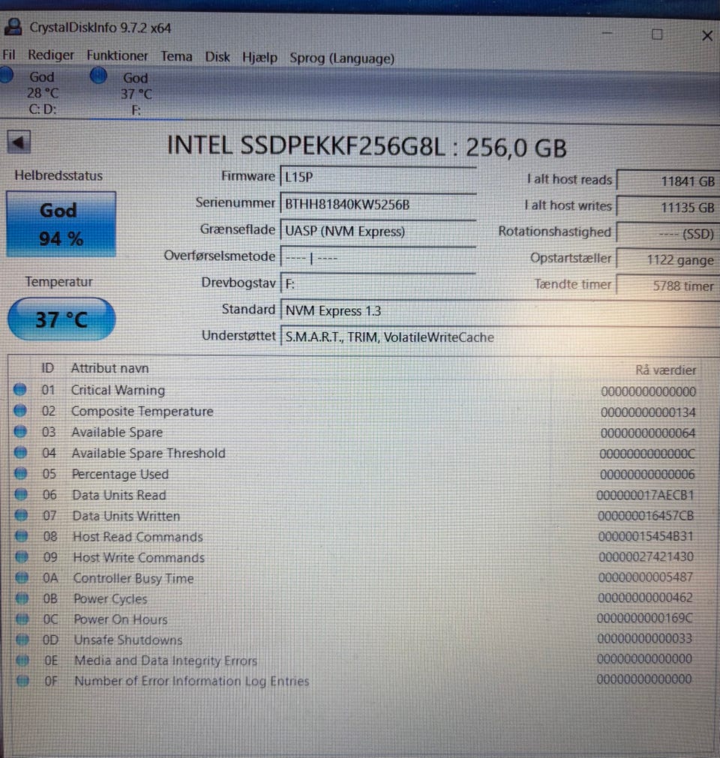Open the Fil menu
The width and height of the screenshot is (720, 758).
[9, 55]
